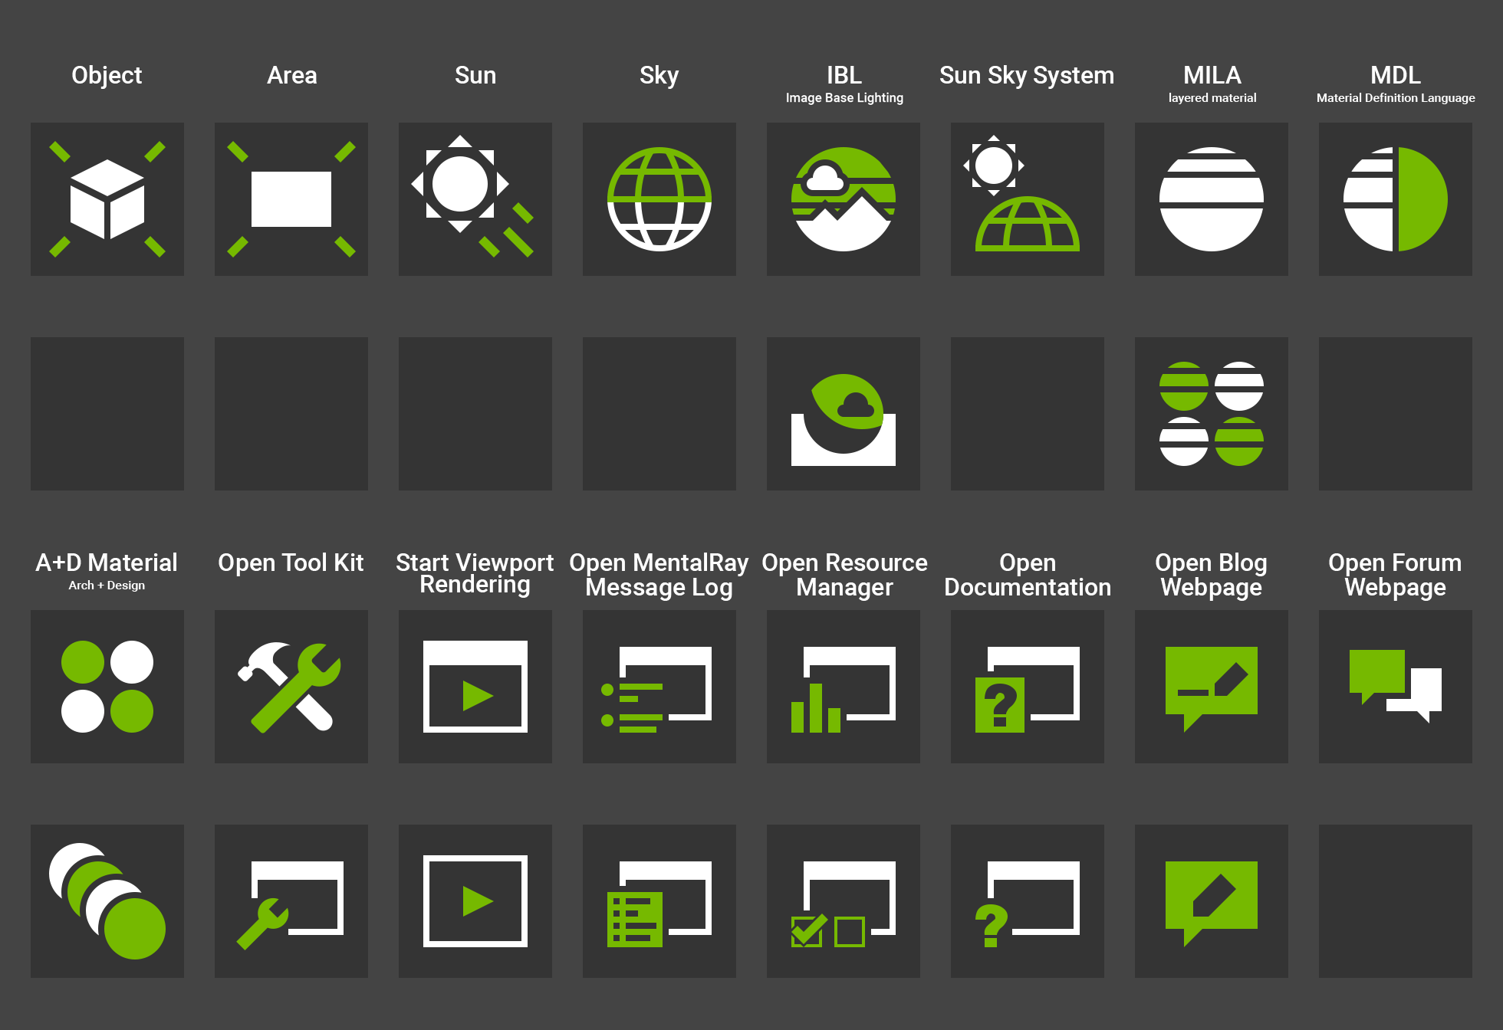Open Documentation icon with boxed question mark
Image resolution: width=1503 pixels, height=1030 pixels.
(x=1028, y=687)
